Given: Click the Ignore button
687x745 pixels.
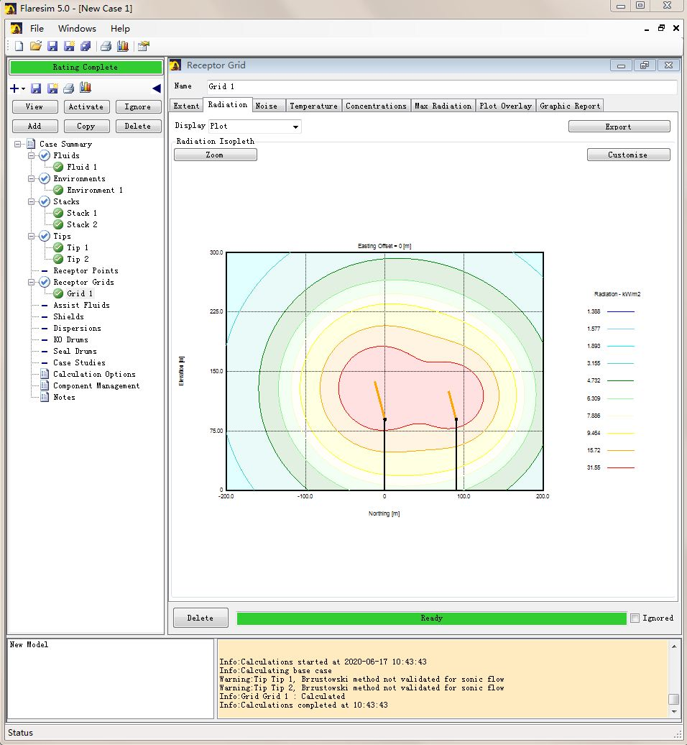Looking at the screenshot, I should pyautogui.click(x=138, y=107).
